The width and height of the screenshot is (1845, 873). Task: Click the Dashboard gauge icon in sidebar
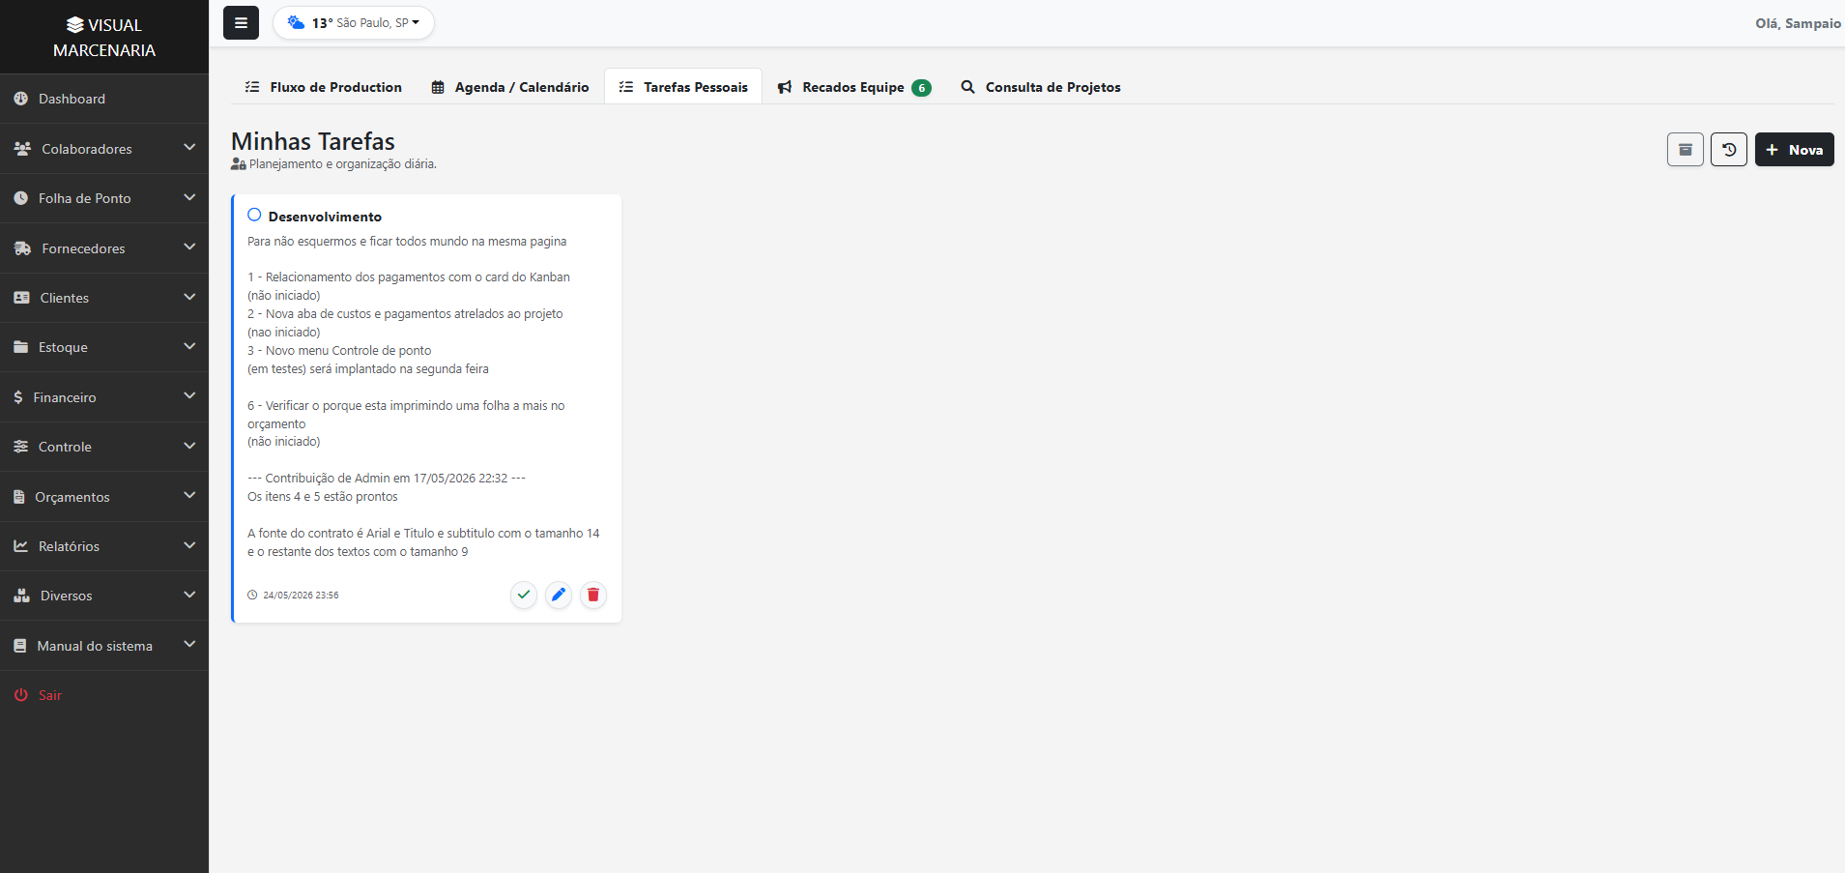click(x=21, y=99)
